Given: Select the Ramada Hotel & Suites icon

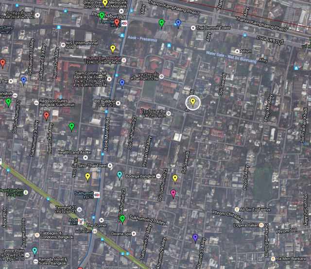Looking at the screenshot, I should click(x=35, y=261).
